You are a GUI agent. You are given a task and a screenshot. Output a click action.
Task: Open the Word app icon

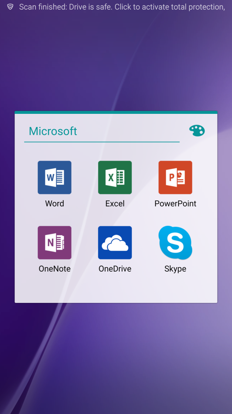[55, 177]
